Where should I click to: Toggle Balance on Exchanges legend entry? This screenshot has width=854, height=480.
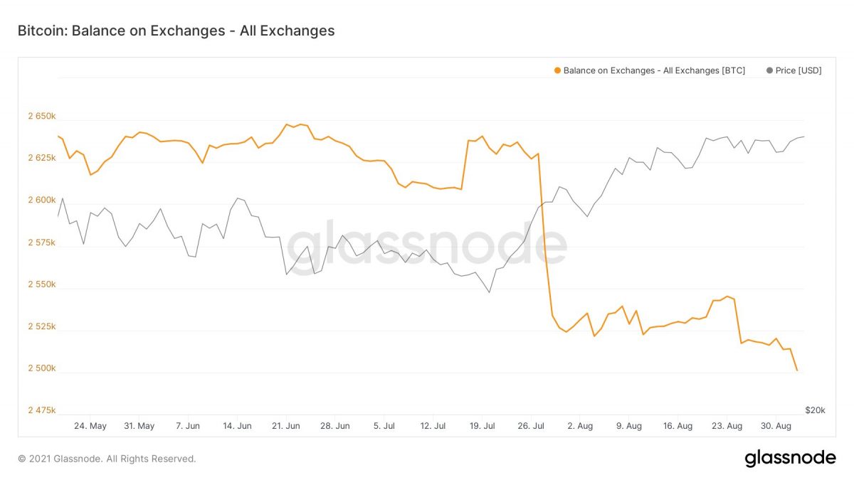654,70
